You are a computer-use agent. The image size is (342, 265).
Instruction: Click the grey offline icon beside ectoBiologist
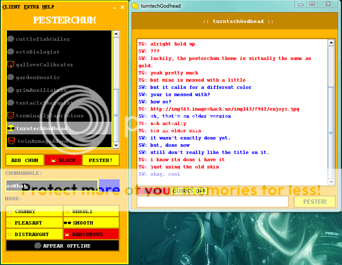[x=11, y=52]
